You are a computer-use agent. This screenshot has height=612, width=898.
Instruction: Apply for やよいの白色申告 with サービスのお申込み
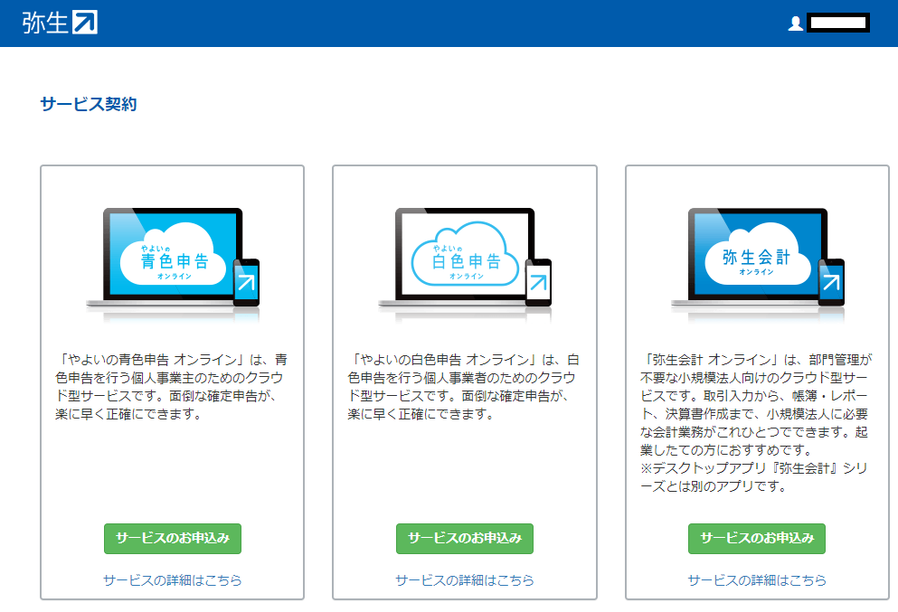pyautogui.click(x=465, y=538)
